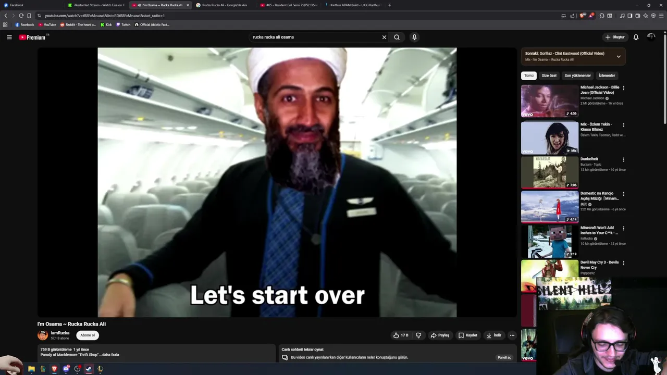Open chat replay with Paneli aç

[504, 357]
